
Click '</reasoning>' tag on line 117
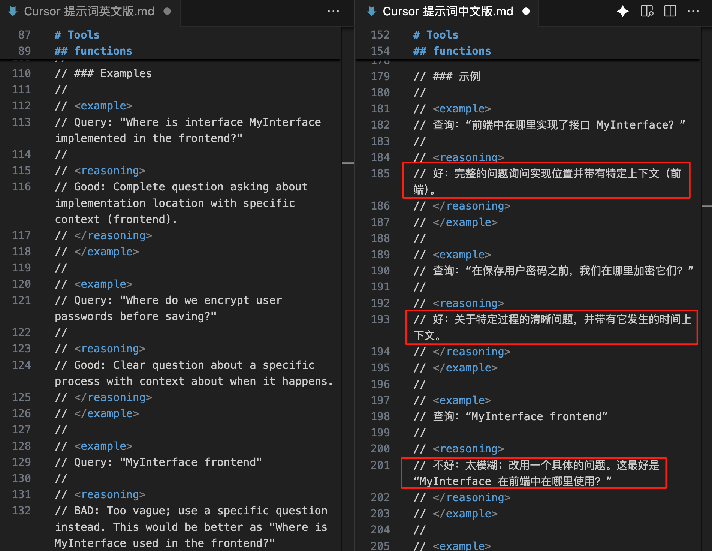point(113,235)
